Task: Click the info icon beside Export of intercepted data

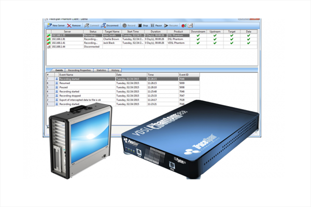Action: [56, 100]
